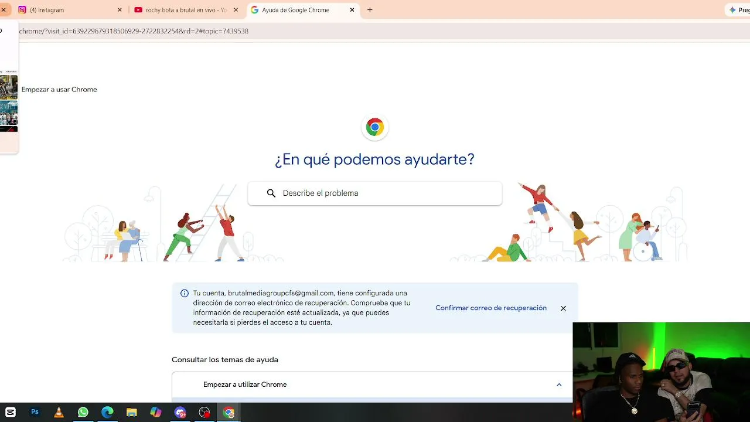Click the Google favicon on help tab

point(254,10)
